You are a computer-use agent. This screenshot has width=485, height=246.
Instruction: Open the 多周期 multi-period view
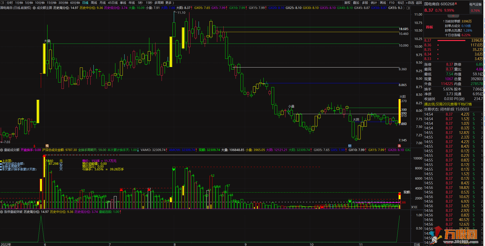click(159, 3)
